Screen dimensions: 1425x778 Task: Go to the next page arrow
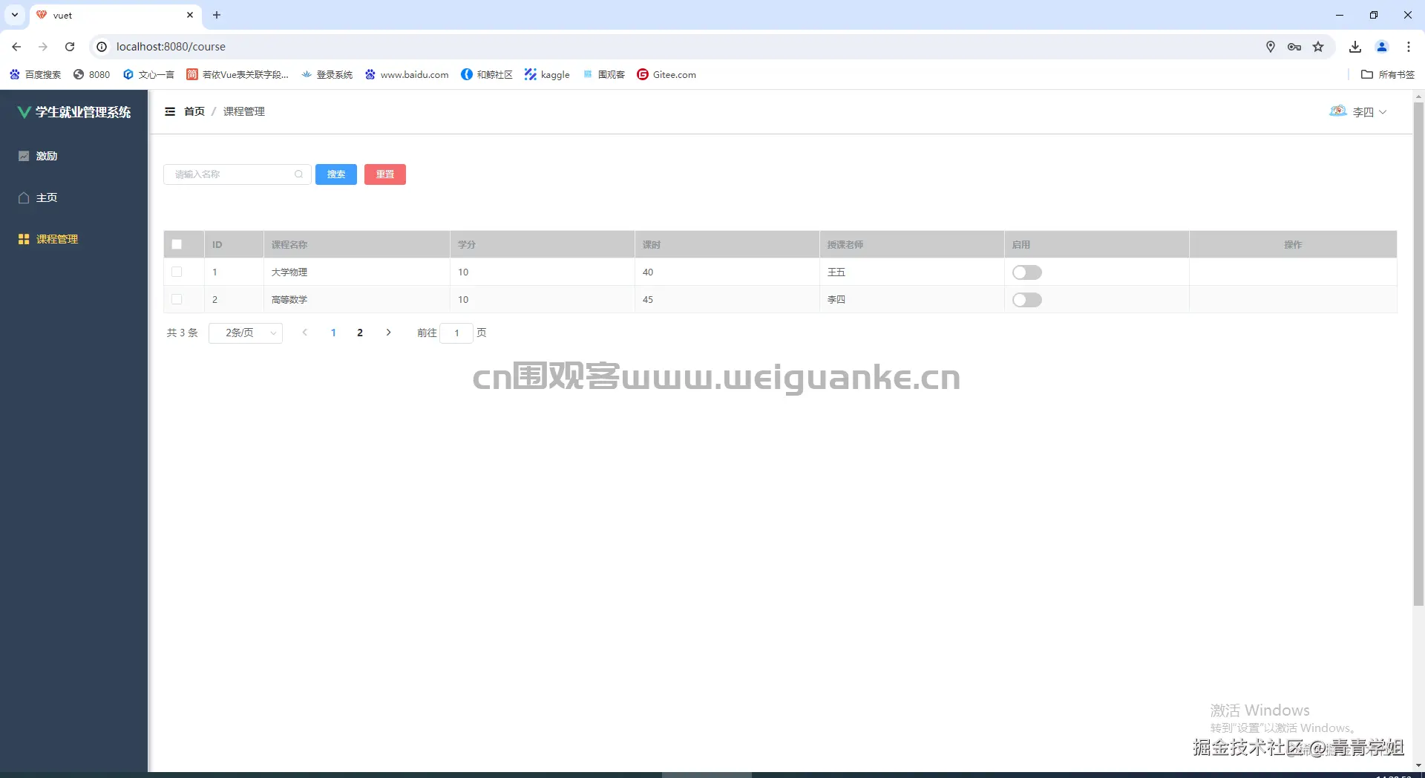(388, 333)
